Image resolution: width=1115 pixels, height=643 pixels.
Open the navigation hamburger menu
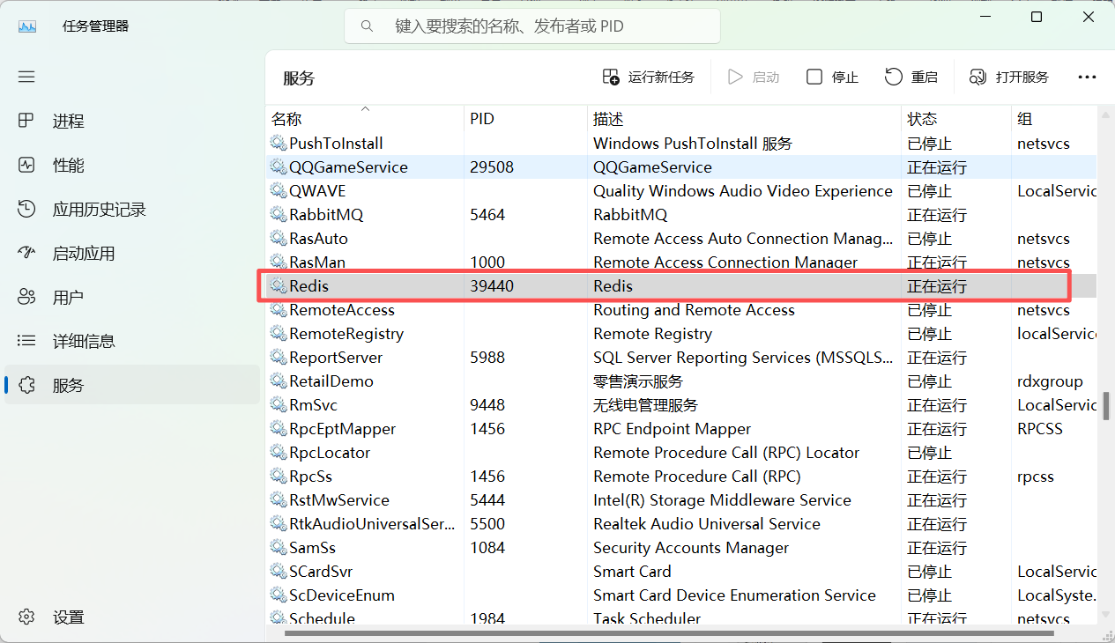[x=26, y=77]
